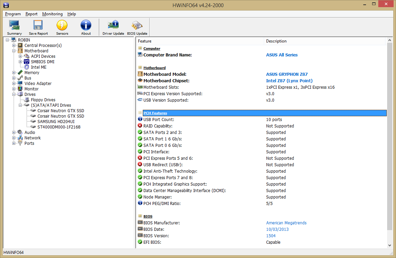Select Network tree node
The height and width of the screenshot is (258, 396).
click(32, 138)
